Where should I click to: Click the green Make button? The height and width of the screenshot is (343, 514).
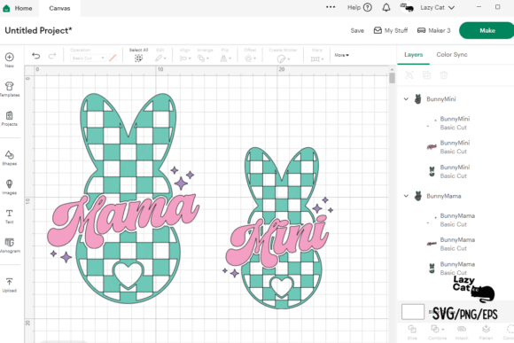[x=487, y=30]
